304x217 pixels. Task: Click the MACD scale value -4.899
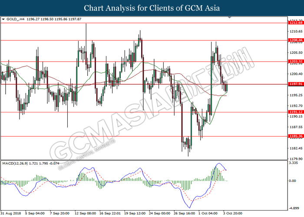tap(294, 208)
